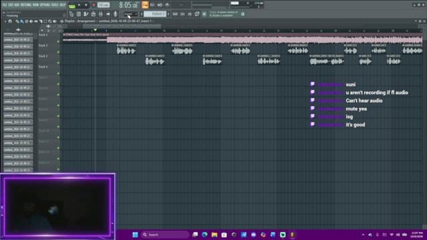427x240 pixels.
Task: Click the Playlist - Arrangement title breadcrumb
Action: pyautogui.click(x=80, y=21)
